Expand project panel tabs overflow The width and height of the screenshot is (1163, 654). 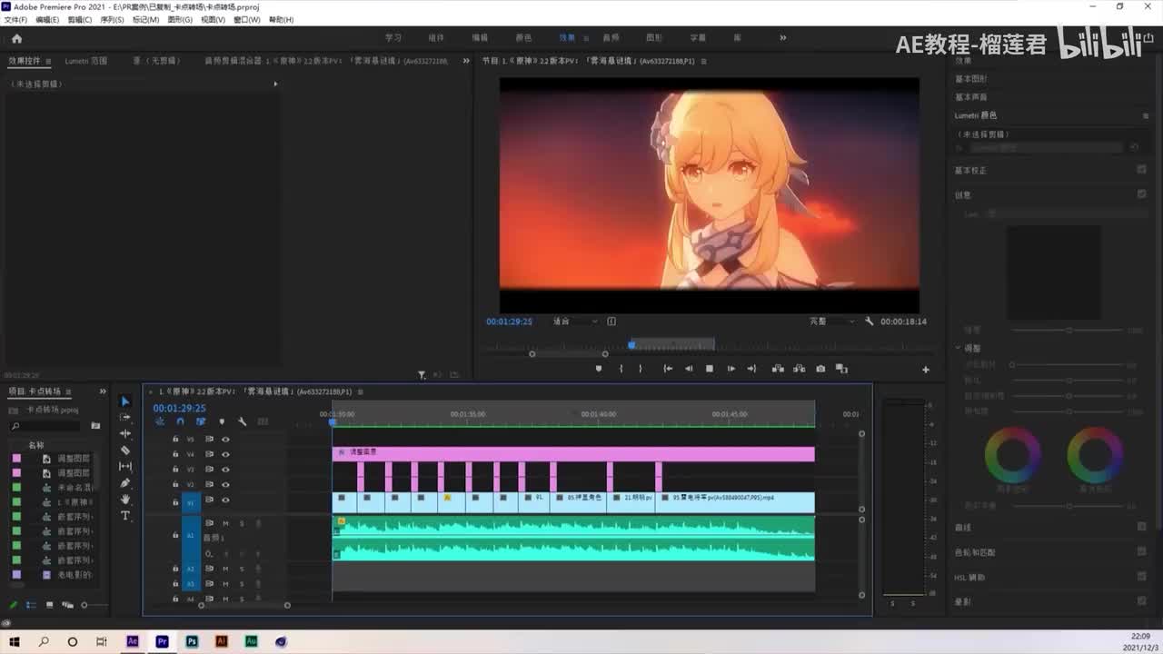(x=103, y=391)
